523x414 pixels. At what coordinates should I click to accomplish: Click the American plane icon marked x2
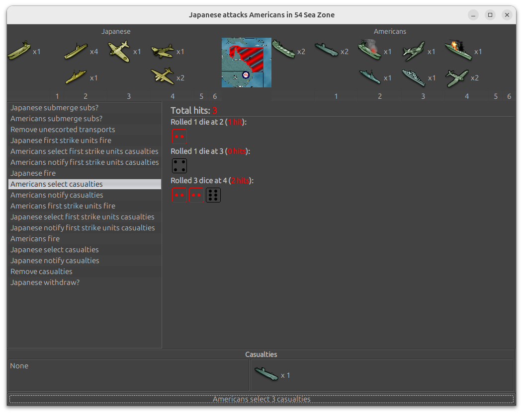tap(457, 77)
